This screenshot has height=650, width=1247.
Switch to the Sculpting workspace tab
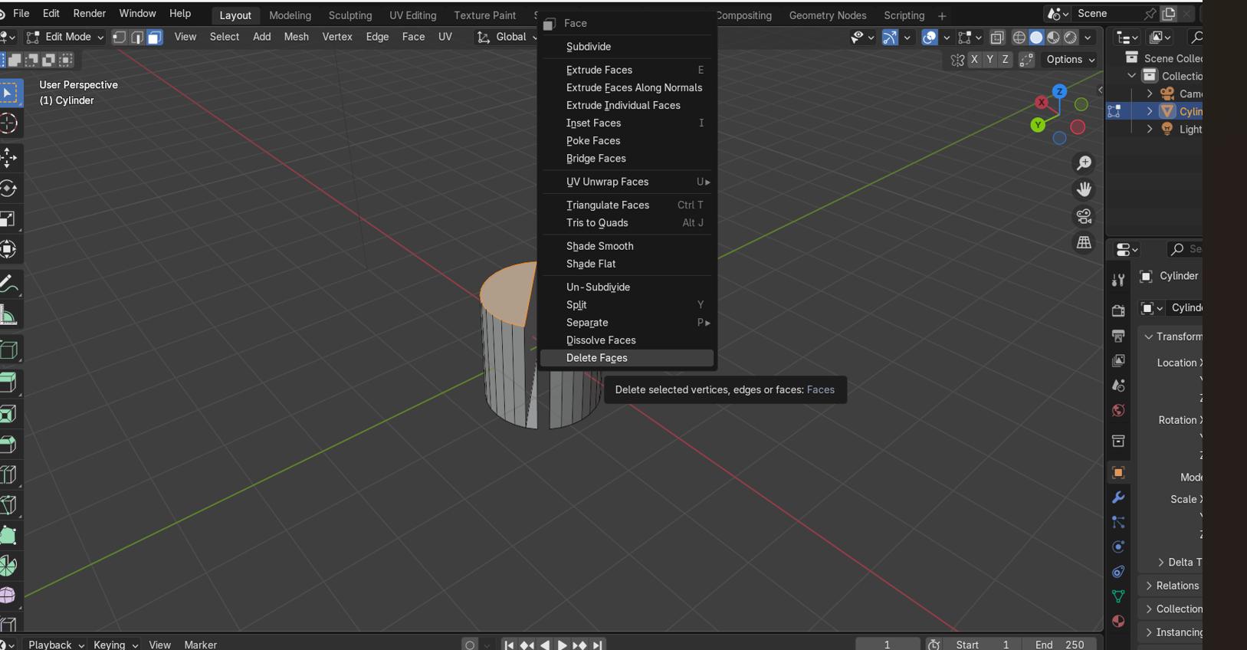point(350,15)
